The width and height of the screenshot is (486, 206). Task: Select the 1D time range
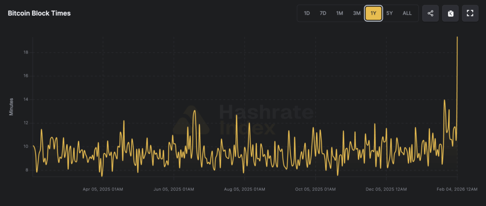pyautogui.click(x=307, y=13)
